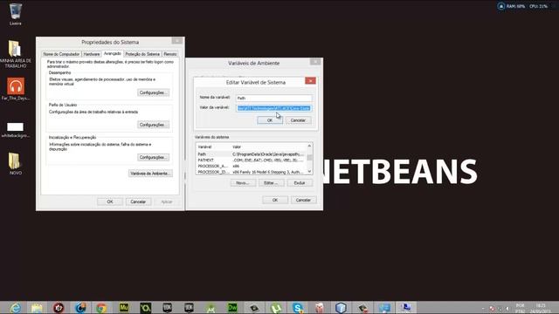Click the Nome da variável input field

273,98
